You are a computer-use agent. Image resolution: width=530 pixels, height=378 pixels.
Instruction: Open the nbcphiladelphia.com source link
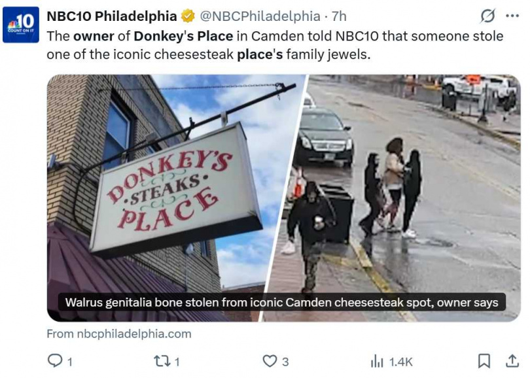tap(119, 334)
